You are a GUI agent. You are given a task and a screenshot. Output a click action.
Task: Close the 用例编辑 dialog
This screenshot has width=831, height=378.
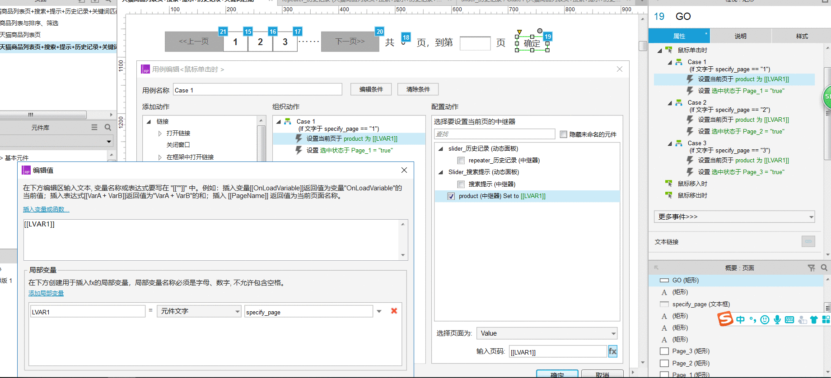tap(620, 69)
